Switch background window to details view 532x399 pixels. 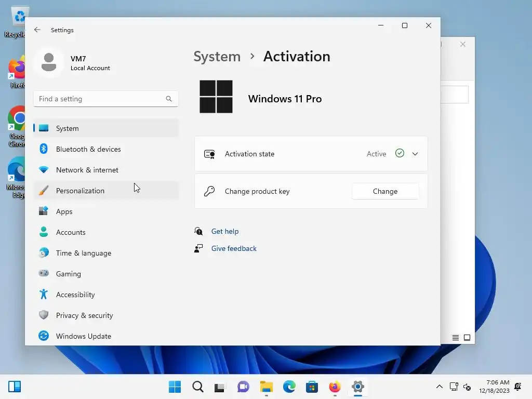click(456, 338)
